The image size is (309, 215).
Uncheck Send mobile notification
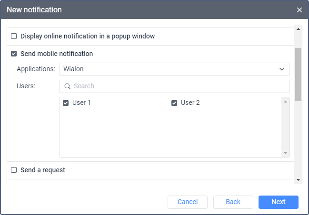[14, 54]
